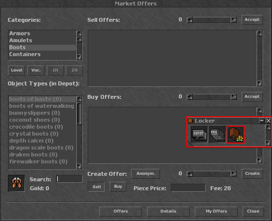Toggle the Level filter
Viewport: 272px width, 221px height.
[x=16, y=71]
